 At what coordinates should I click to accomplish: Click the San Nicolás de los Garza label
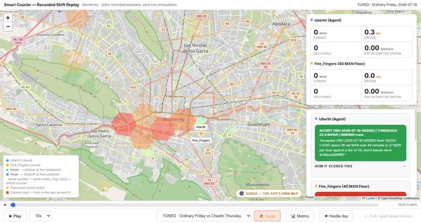tap(195, 48)
